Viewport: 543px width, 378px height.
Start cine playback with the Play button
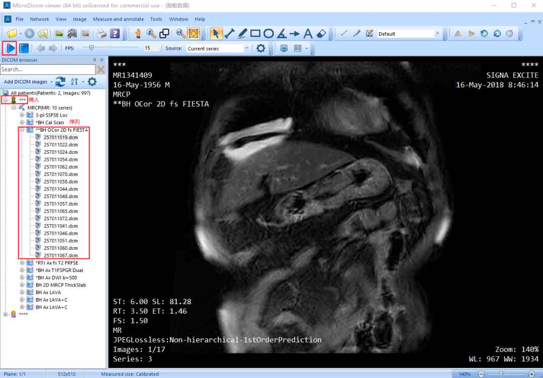[10, 48]
